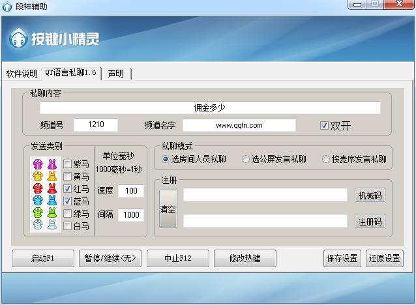
Task: Click the purple shirt icon
Action: point(38,164)
